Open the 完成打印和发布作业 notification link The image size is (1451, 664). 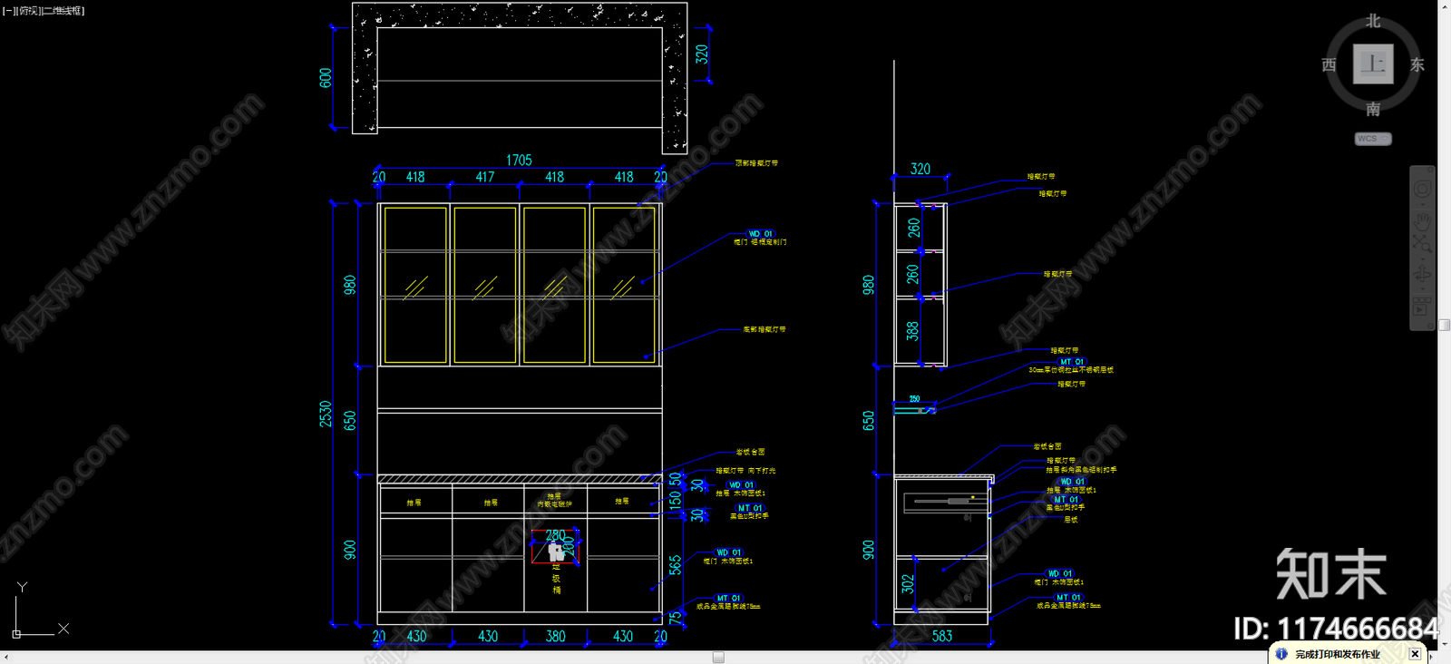(1338, 654)
